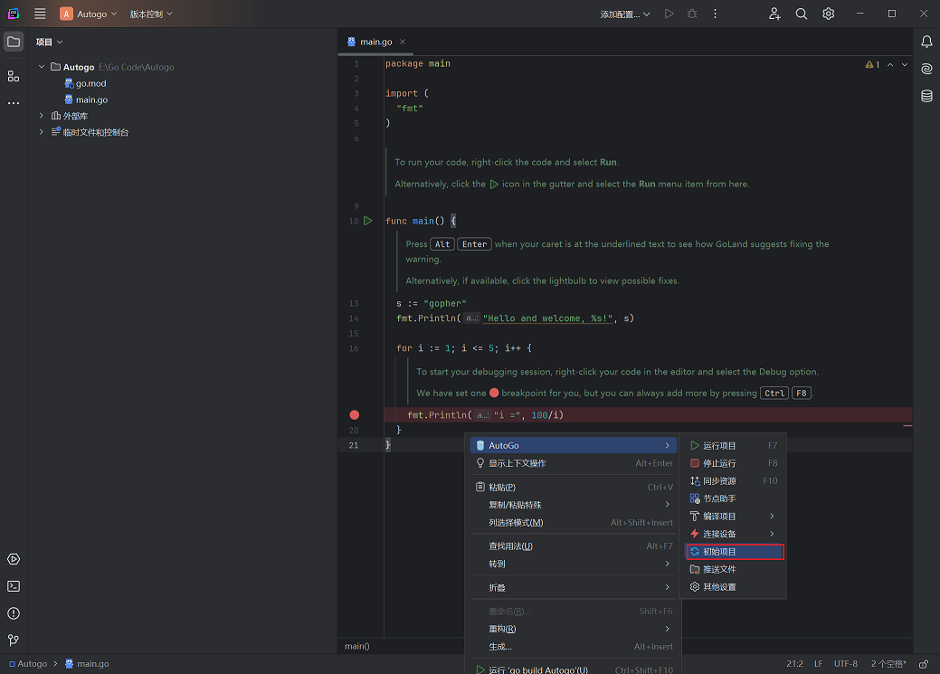Click the Debug bug icon
Screen dimensions: 940x674
coord(692,14)
